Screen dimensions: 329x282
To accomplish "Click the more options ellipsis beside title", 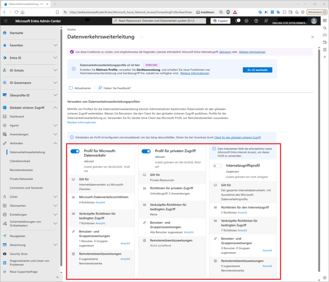I will [141, 37].
